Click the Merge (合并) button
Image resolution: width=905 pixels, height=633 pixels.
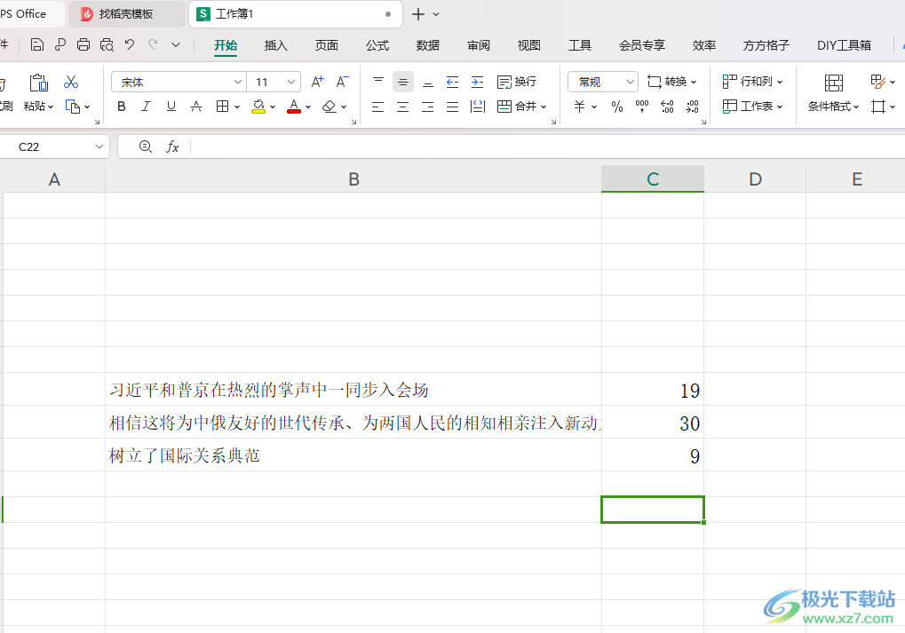[521, 107]
